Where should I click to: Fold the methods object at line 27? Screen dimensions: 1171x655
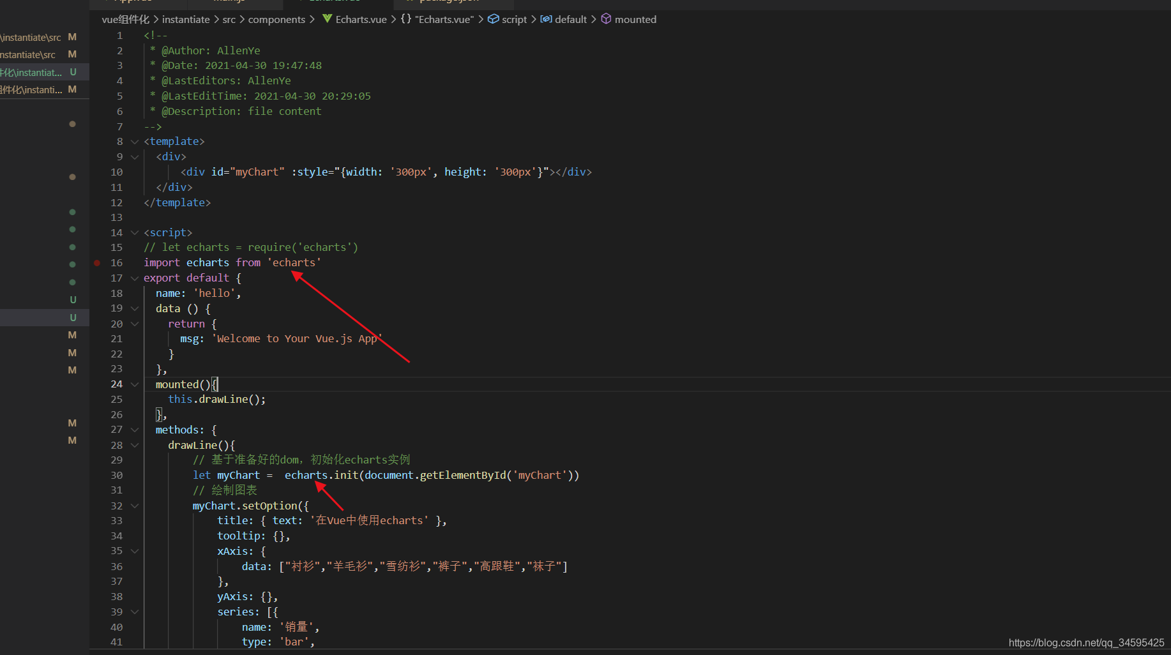point(135,430)
